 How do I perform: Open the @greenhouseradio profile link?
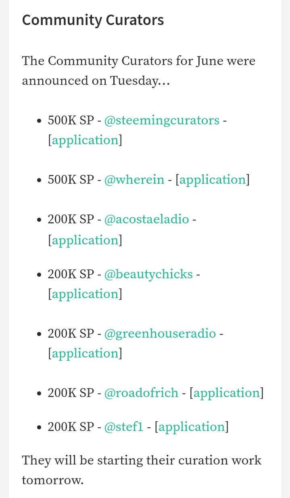pyautogui.click(x=160, y=334)
